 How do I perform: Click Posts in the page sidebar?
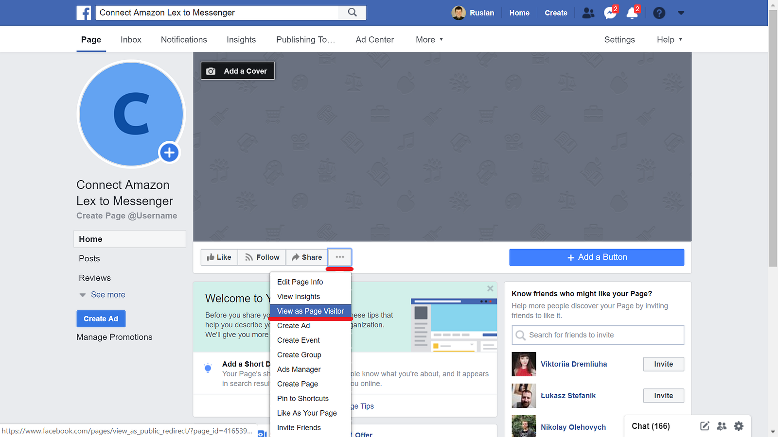pos(89,259)
